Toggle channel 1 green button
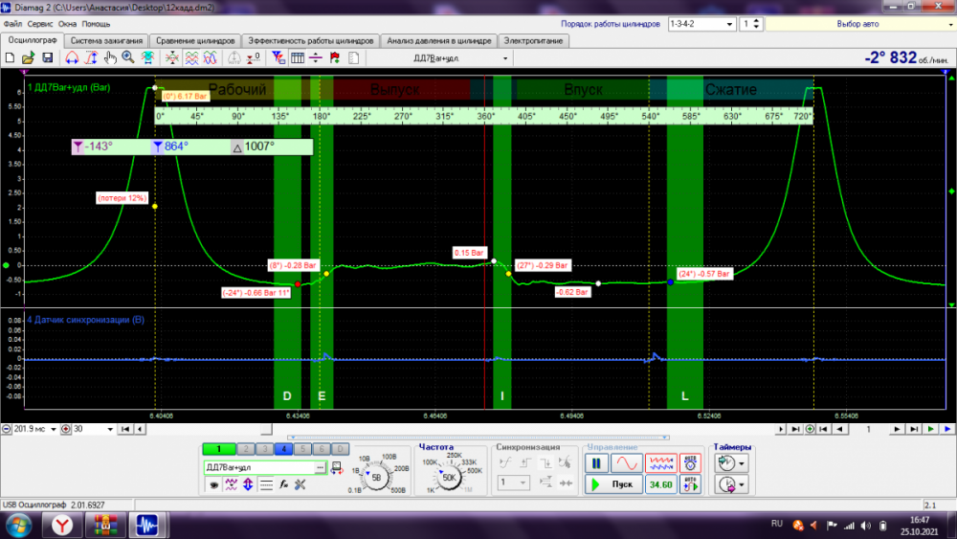 pos(218,449)
